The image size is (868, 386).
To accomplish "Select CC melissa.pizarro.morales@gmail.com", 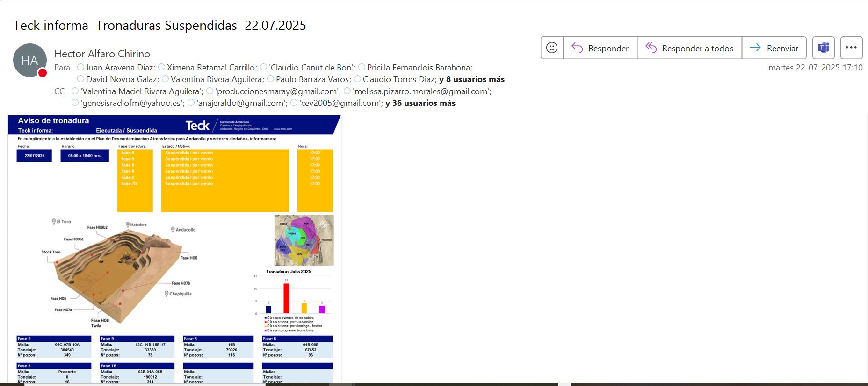I will (x=422, y=91).
